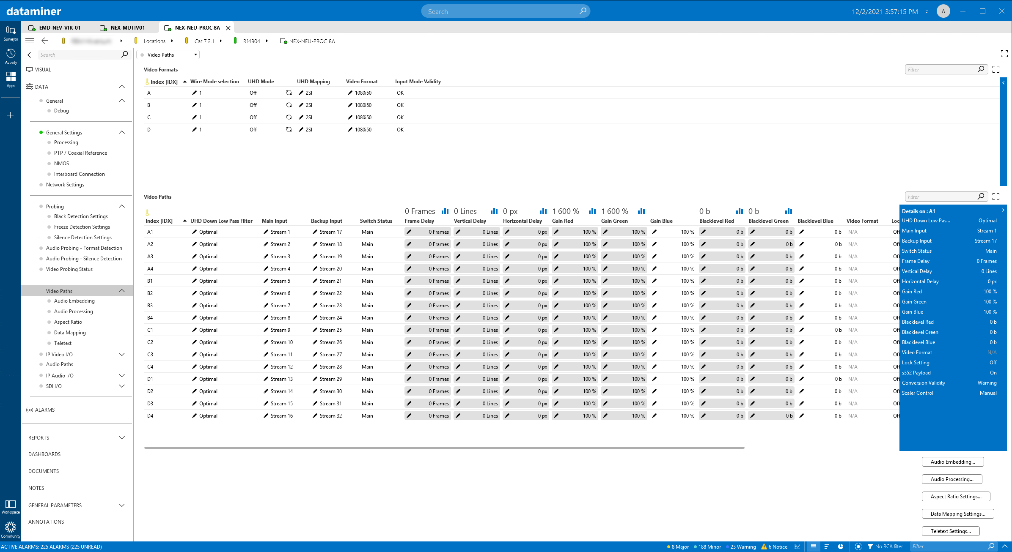Image resolution: width=1012 pixels, height=552 pixels.
Task: Click the plus icon in left sidebar
Action: tap(11, 115)
